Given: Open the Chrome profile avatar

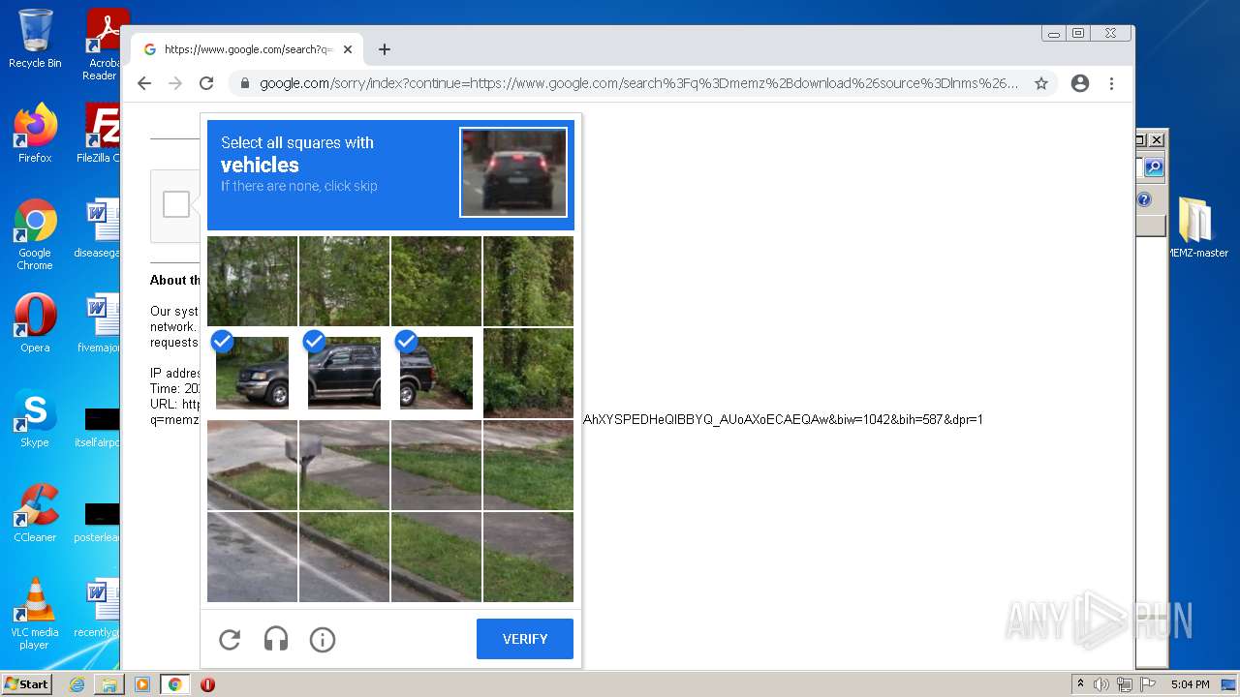Looking at the screenshot, I should click(1080, 83).
